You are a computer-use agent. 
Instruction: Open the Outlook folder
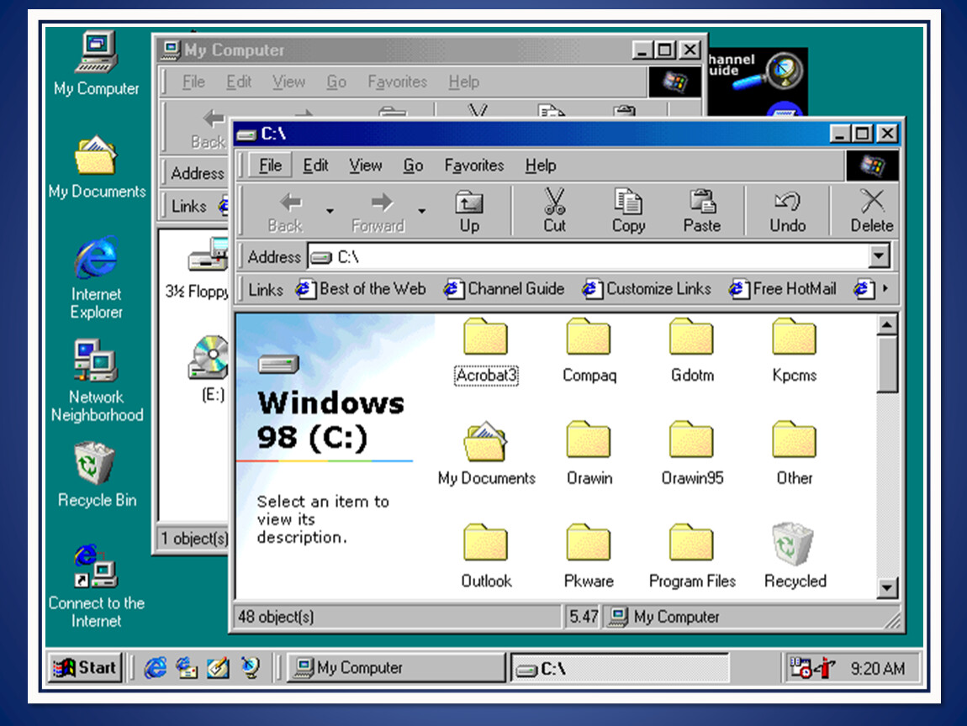coord(486,556)
